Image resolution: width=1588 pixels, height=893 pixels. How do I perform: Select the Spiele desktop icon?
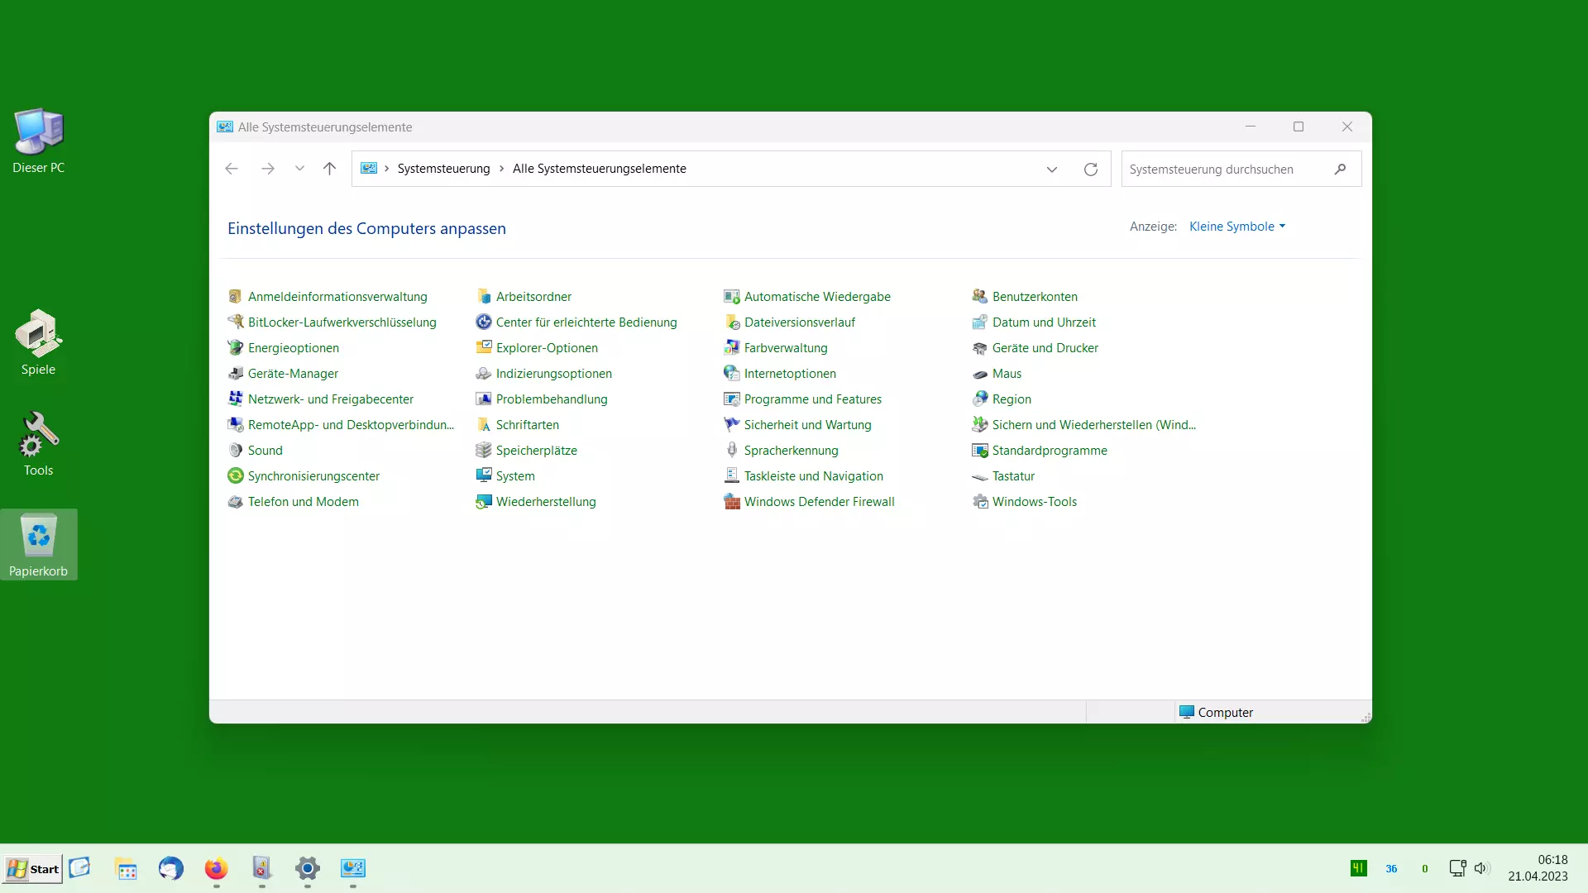point(38,342)
